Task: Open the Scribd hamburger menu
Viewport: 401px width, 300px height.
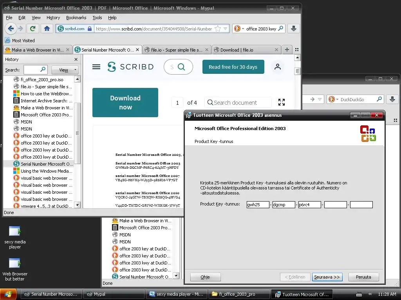Action: click(x=96, y=67)
